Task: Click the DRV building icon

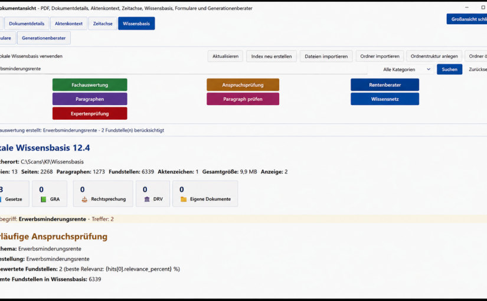Action: point(147,199)
